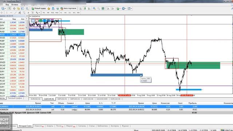Screen dimensions: 233x131
Task: Select the Crosshair cursor tool
Action: pyautogui.click(x=1, y=13)
